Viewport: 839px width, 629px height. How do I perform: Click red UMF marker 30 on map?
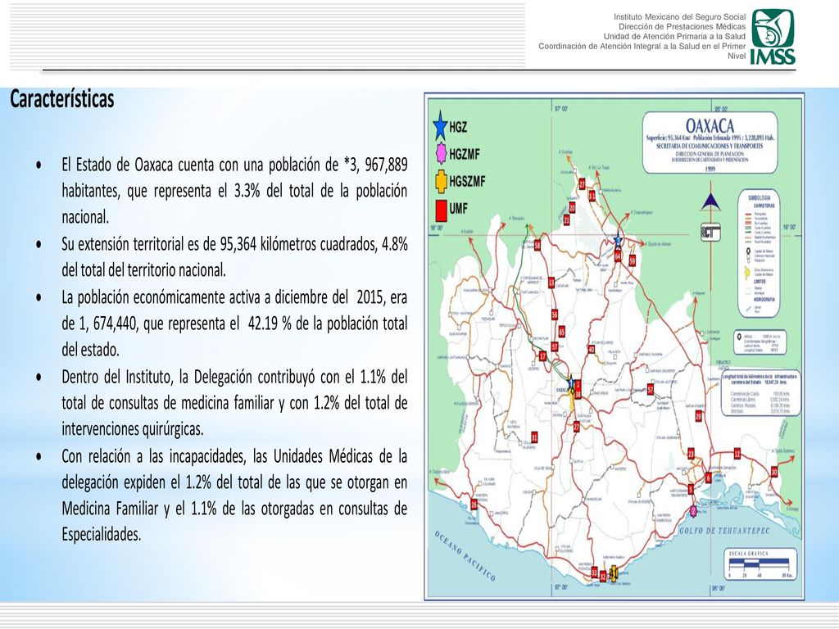point(773,473)
